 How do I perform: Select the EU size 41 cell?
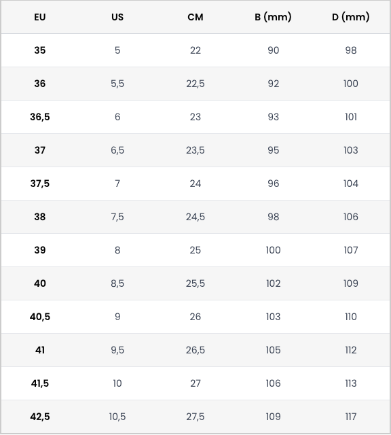pyautogui.click(x=40, y=350)
